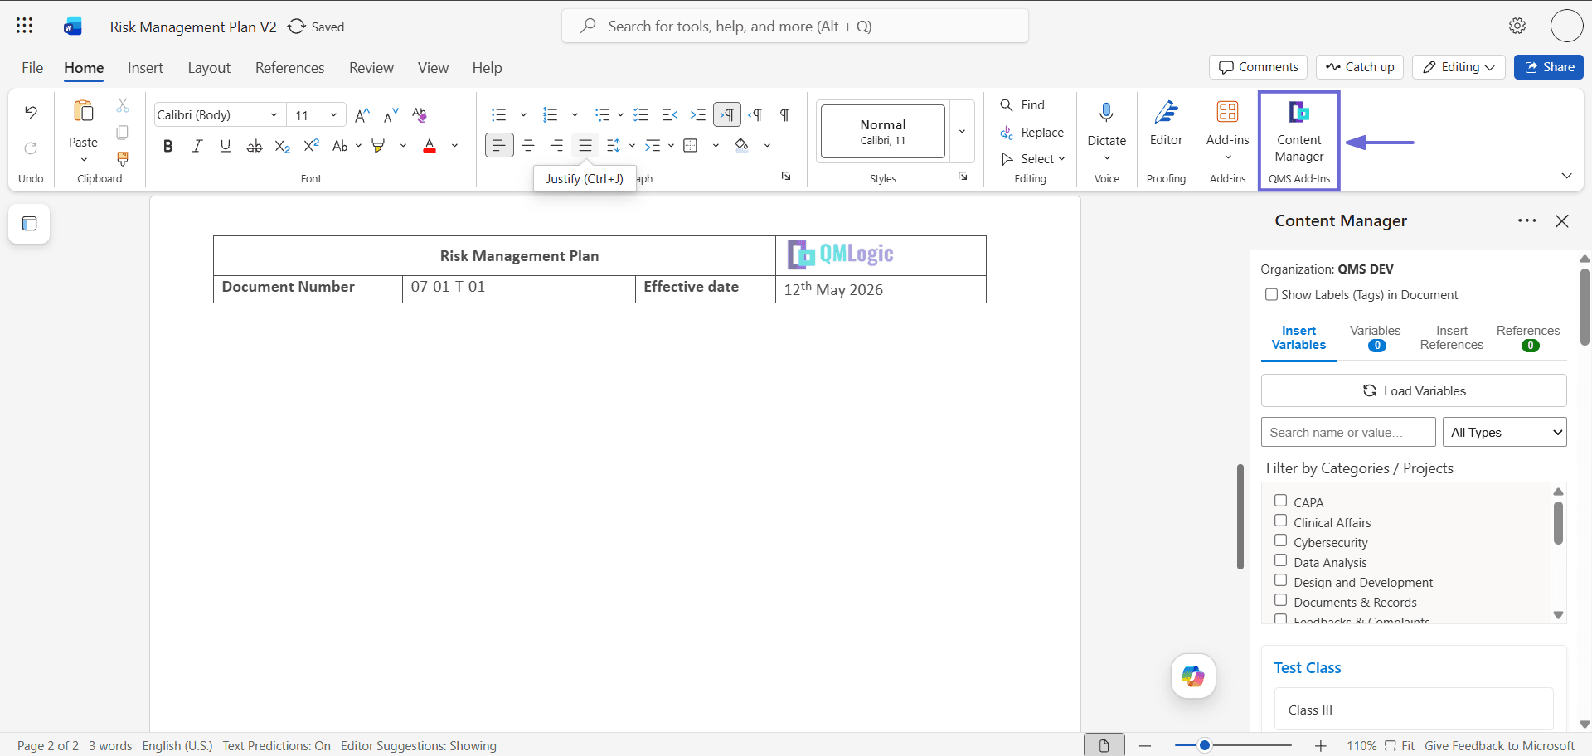Click the Grow Font icon
Image resolution: width=1592 pixels, height=756 pixels.
tap(362, 115)
